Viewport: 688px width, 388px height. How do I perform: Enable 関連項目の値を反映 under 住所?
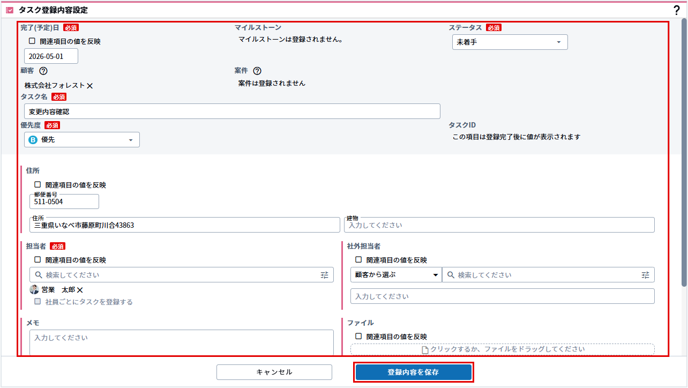pyautogui.click(x=38, y=185)
